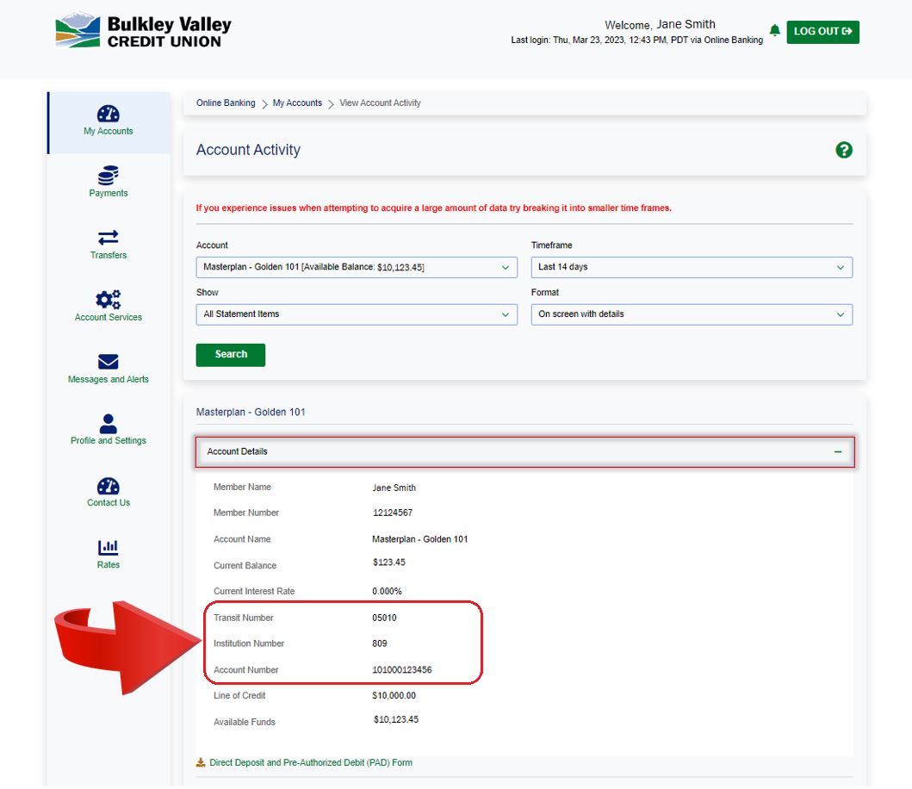Select Member Number value 12124567
Screen dimensions: 912x789
[393, 513]
